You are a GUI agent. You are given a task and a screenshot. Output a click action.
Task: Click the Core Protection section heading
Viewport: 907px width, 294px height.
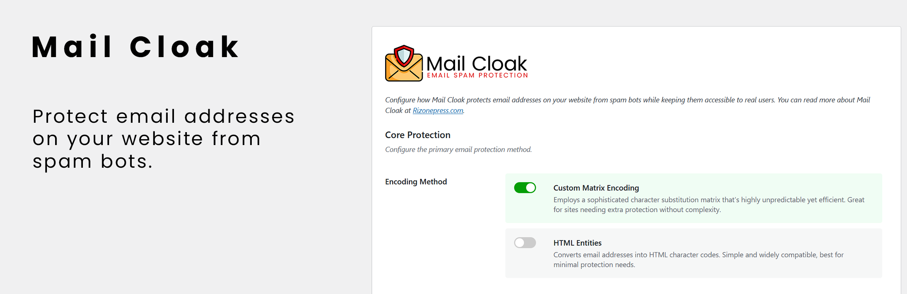418,135
